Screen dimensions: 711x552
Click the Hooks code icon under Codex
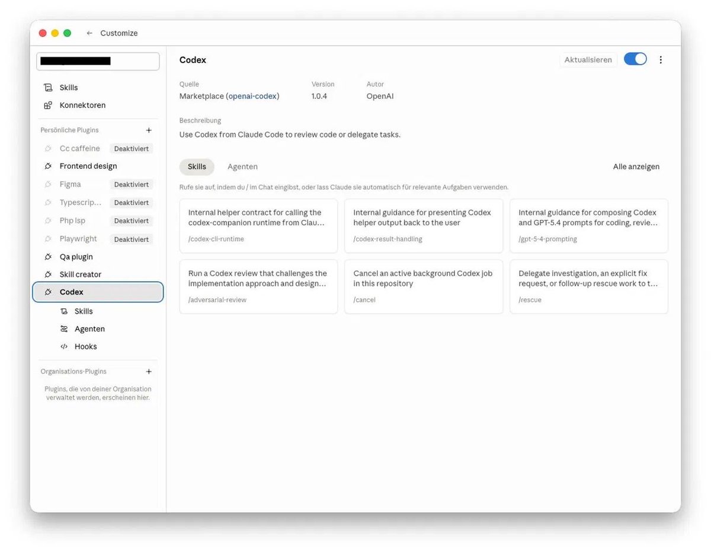(64, 347)
